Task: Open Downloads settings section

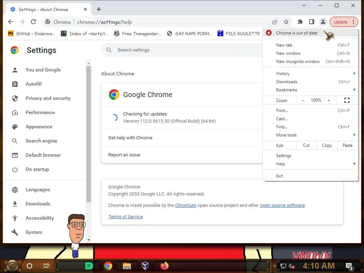Action: tap(38, 204)
